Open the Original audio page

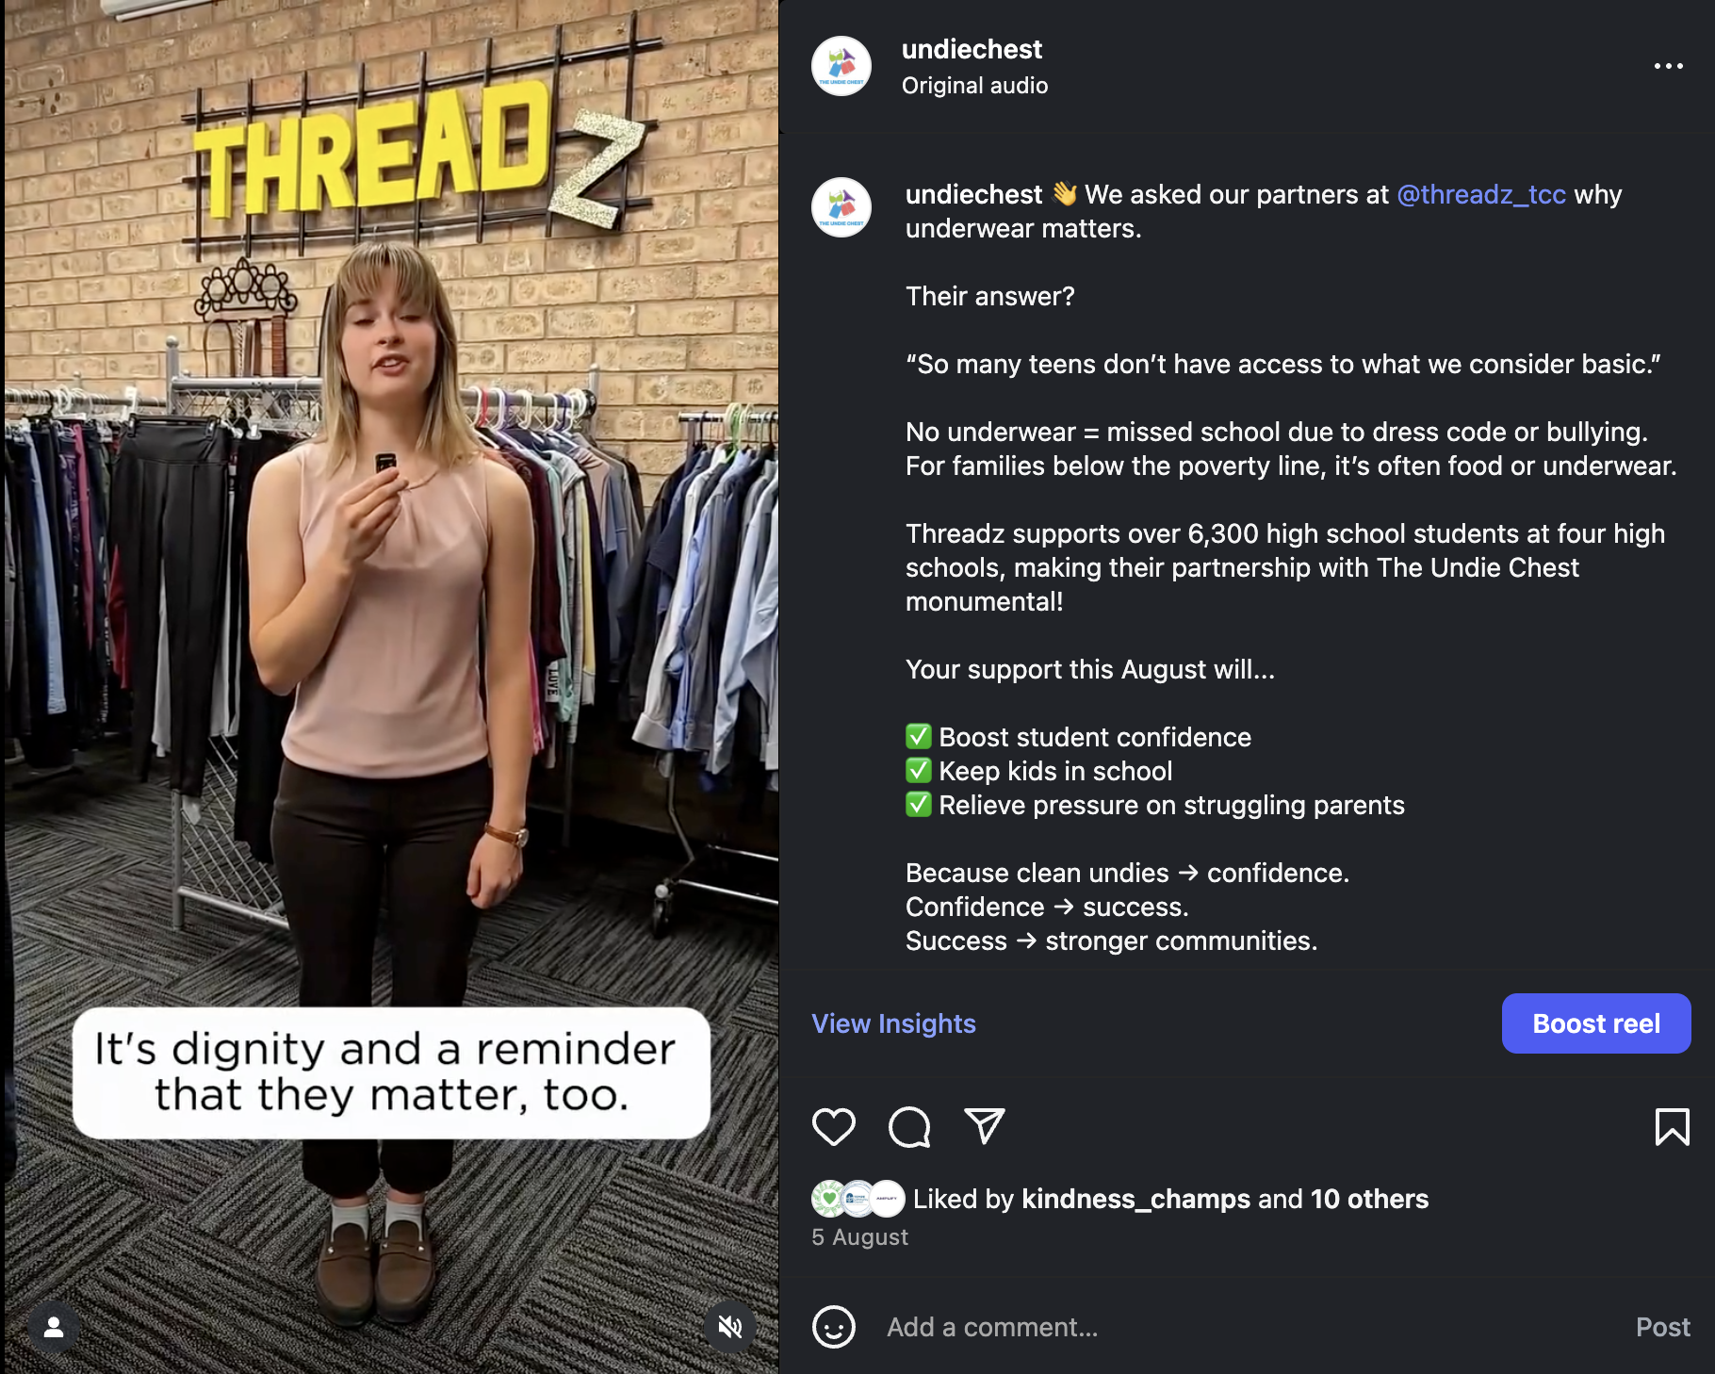coord(974,86)
